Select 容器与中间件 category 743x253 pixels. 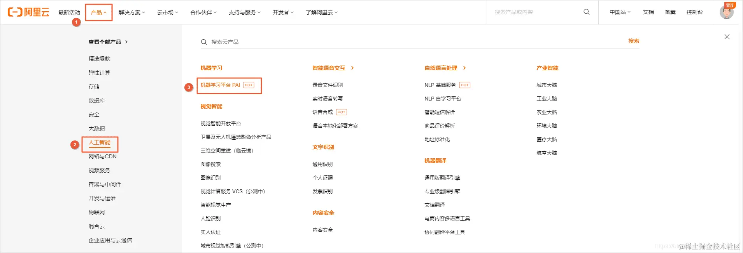[105, 184]
